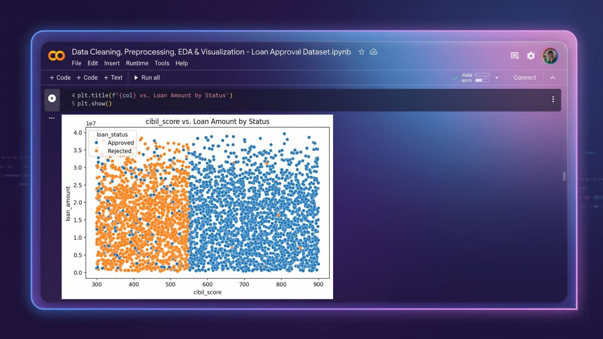Image resolution: width=603 pixels, height=339 pixels.
Task: Click the Rejected orange legend marker
Action: tap(97, 151)
